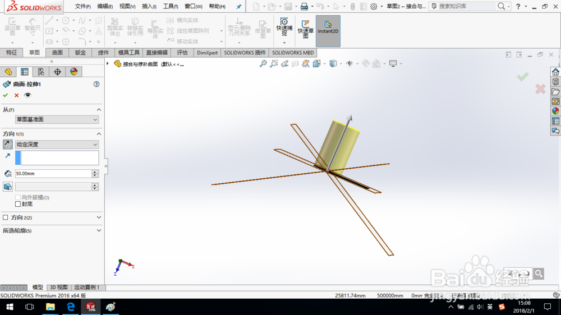Viewport: 561px width, 315px height.
Task: Open the task pane home icon
Action: (x=555, y=72)
